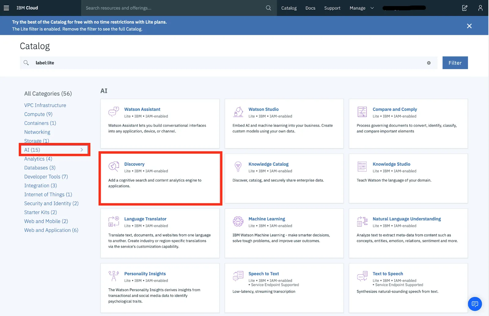Dismiss the Lite plans banner
489x316 pixels.
469,26
